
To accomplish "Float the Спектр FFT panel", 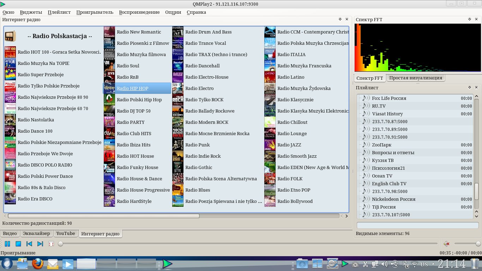I will click(470, 19).
